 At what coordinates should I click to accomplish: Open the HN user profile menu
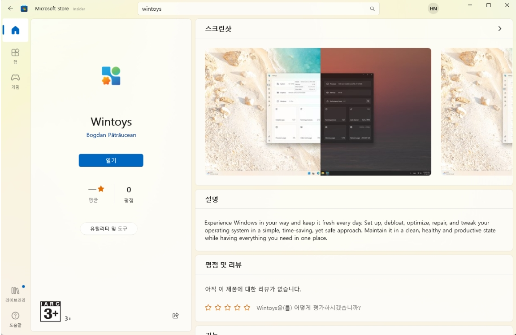pyautogui.click(x=433, y=9)
